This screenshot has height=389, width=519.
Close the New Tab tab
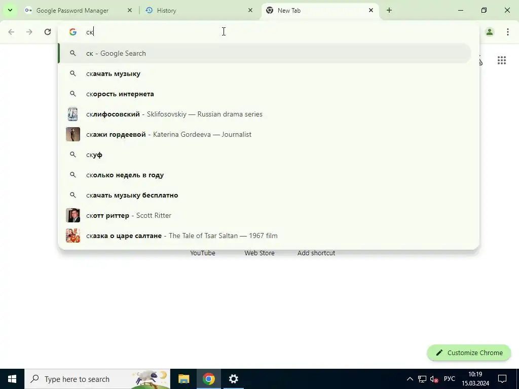[x=371, y=10]
